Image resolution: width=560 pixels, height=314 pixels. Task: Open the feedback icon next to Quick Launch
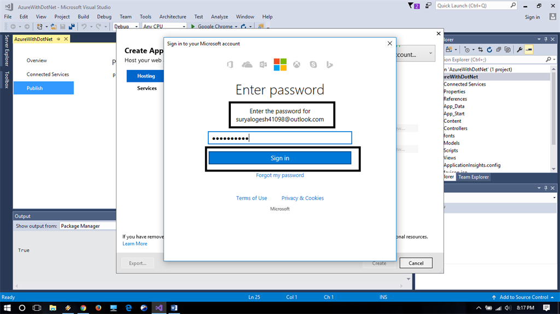pyautogui.click(x=428, y=5)
